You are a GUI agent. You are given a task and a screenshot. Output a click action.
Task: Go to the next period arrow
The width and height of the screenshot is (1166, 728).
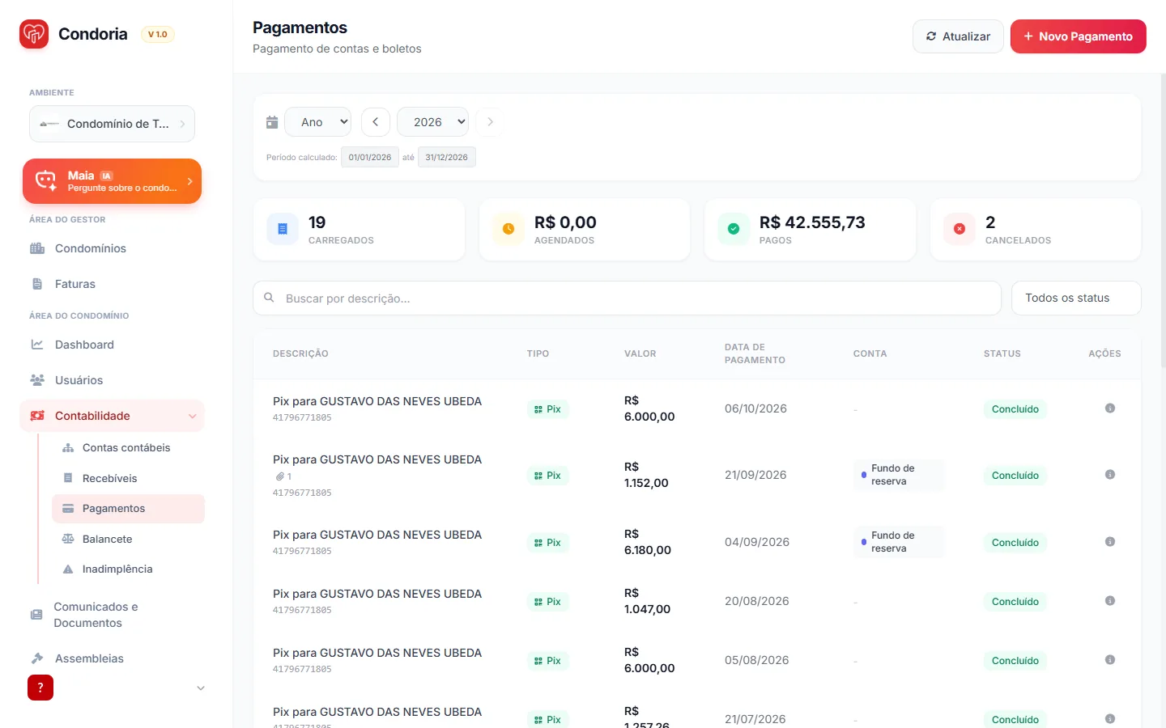[x=490, y=122]
